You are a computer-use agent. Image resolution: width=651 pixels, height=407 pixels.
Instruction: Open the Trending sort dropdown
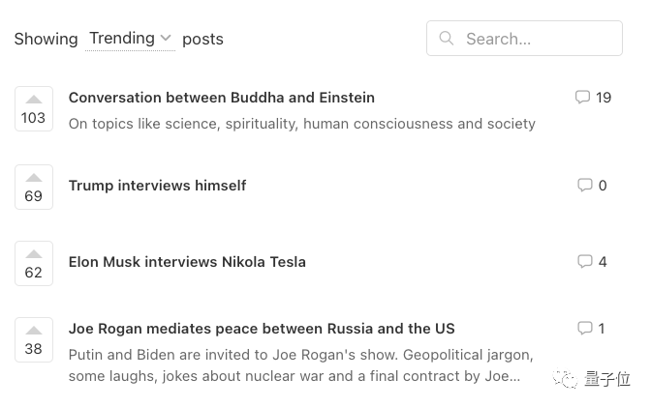point(130,39)
